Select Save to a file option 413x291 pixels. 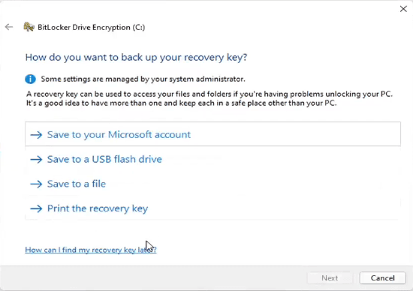213,184
